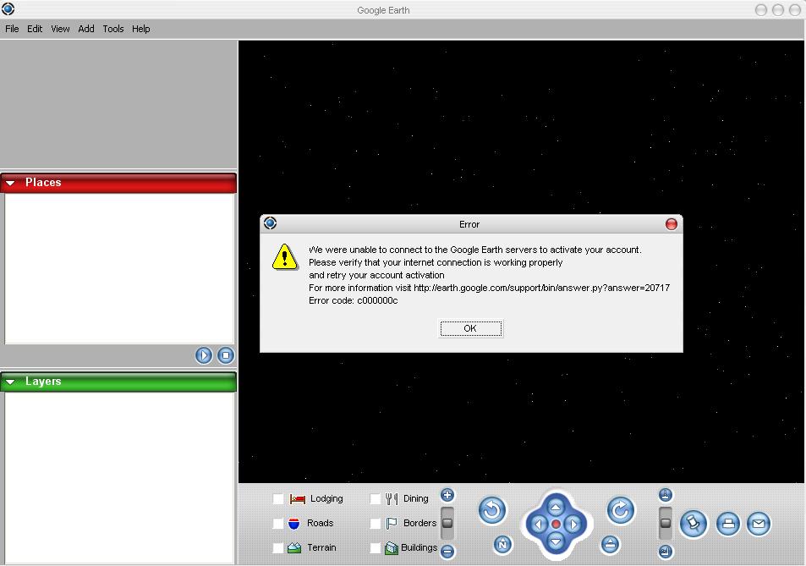
Task: Click the Lodging bed icon
Action: [297, 498]
